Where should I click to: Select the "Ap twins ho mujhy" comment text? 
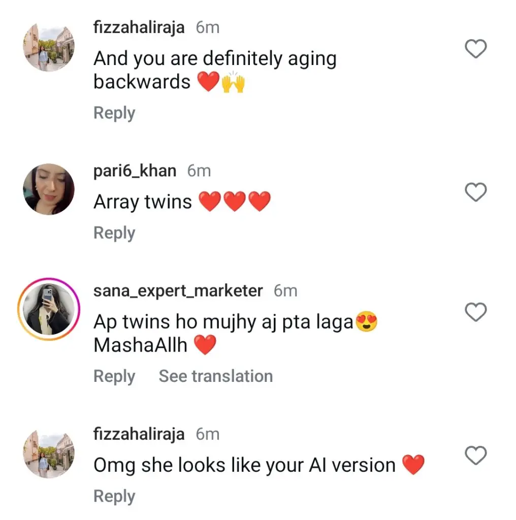[x=223, y=322]
